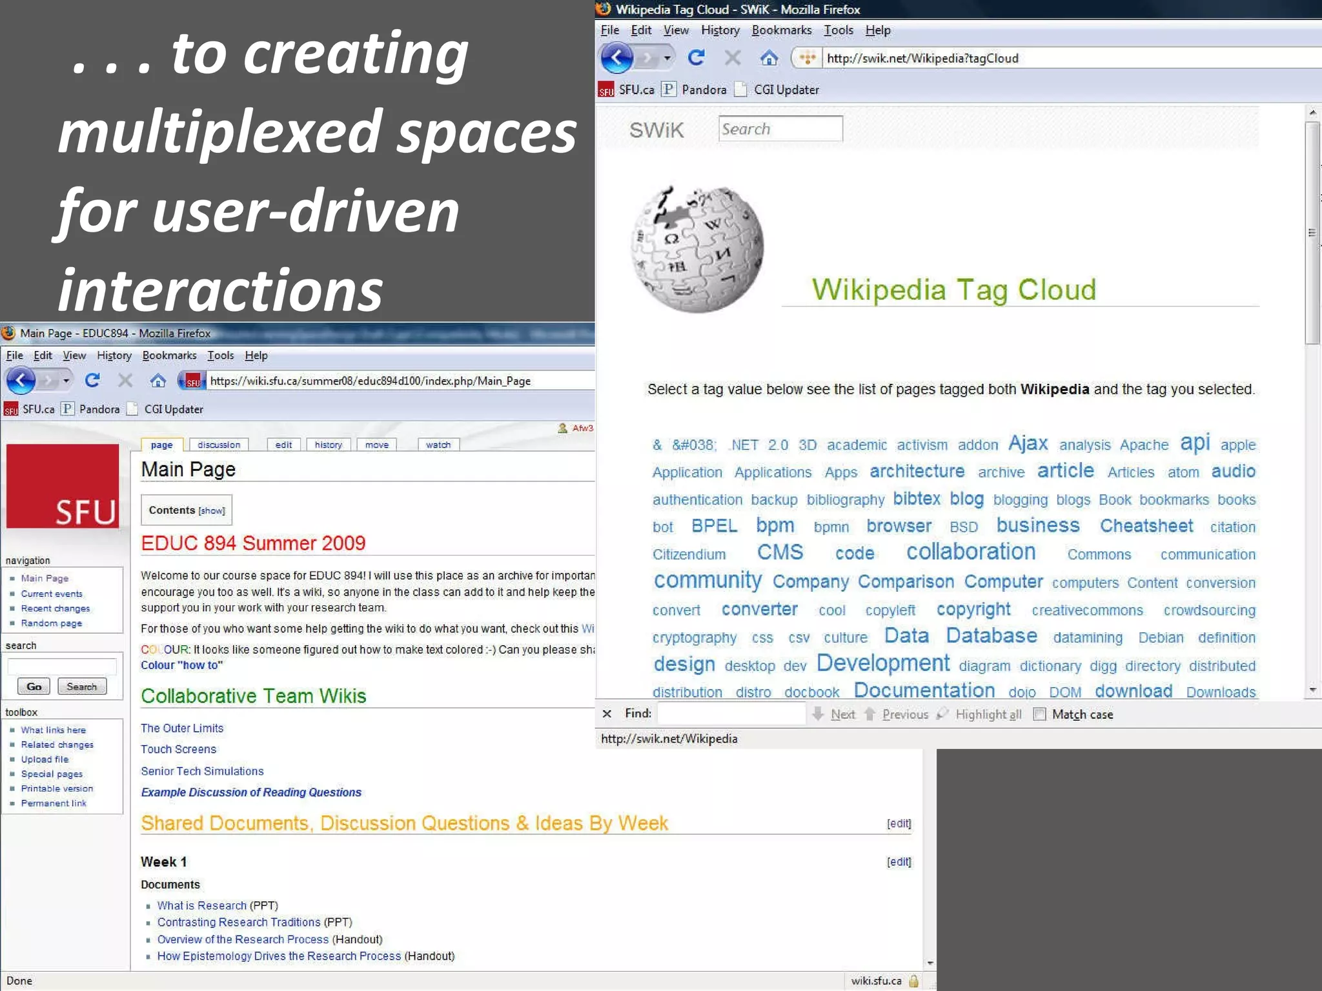1322x991 pixels.
Task: Open History menu in EDUC894 window
Action: (114, 355)
